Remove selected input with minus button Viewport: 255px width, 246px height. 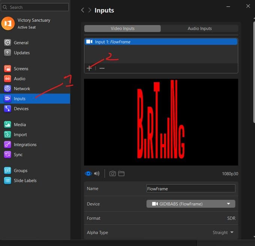pos(102,68)
